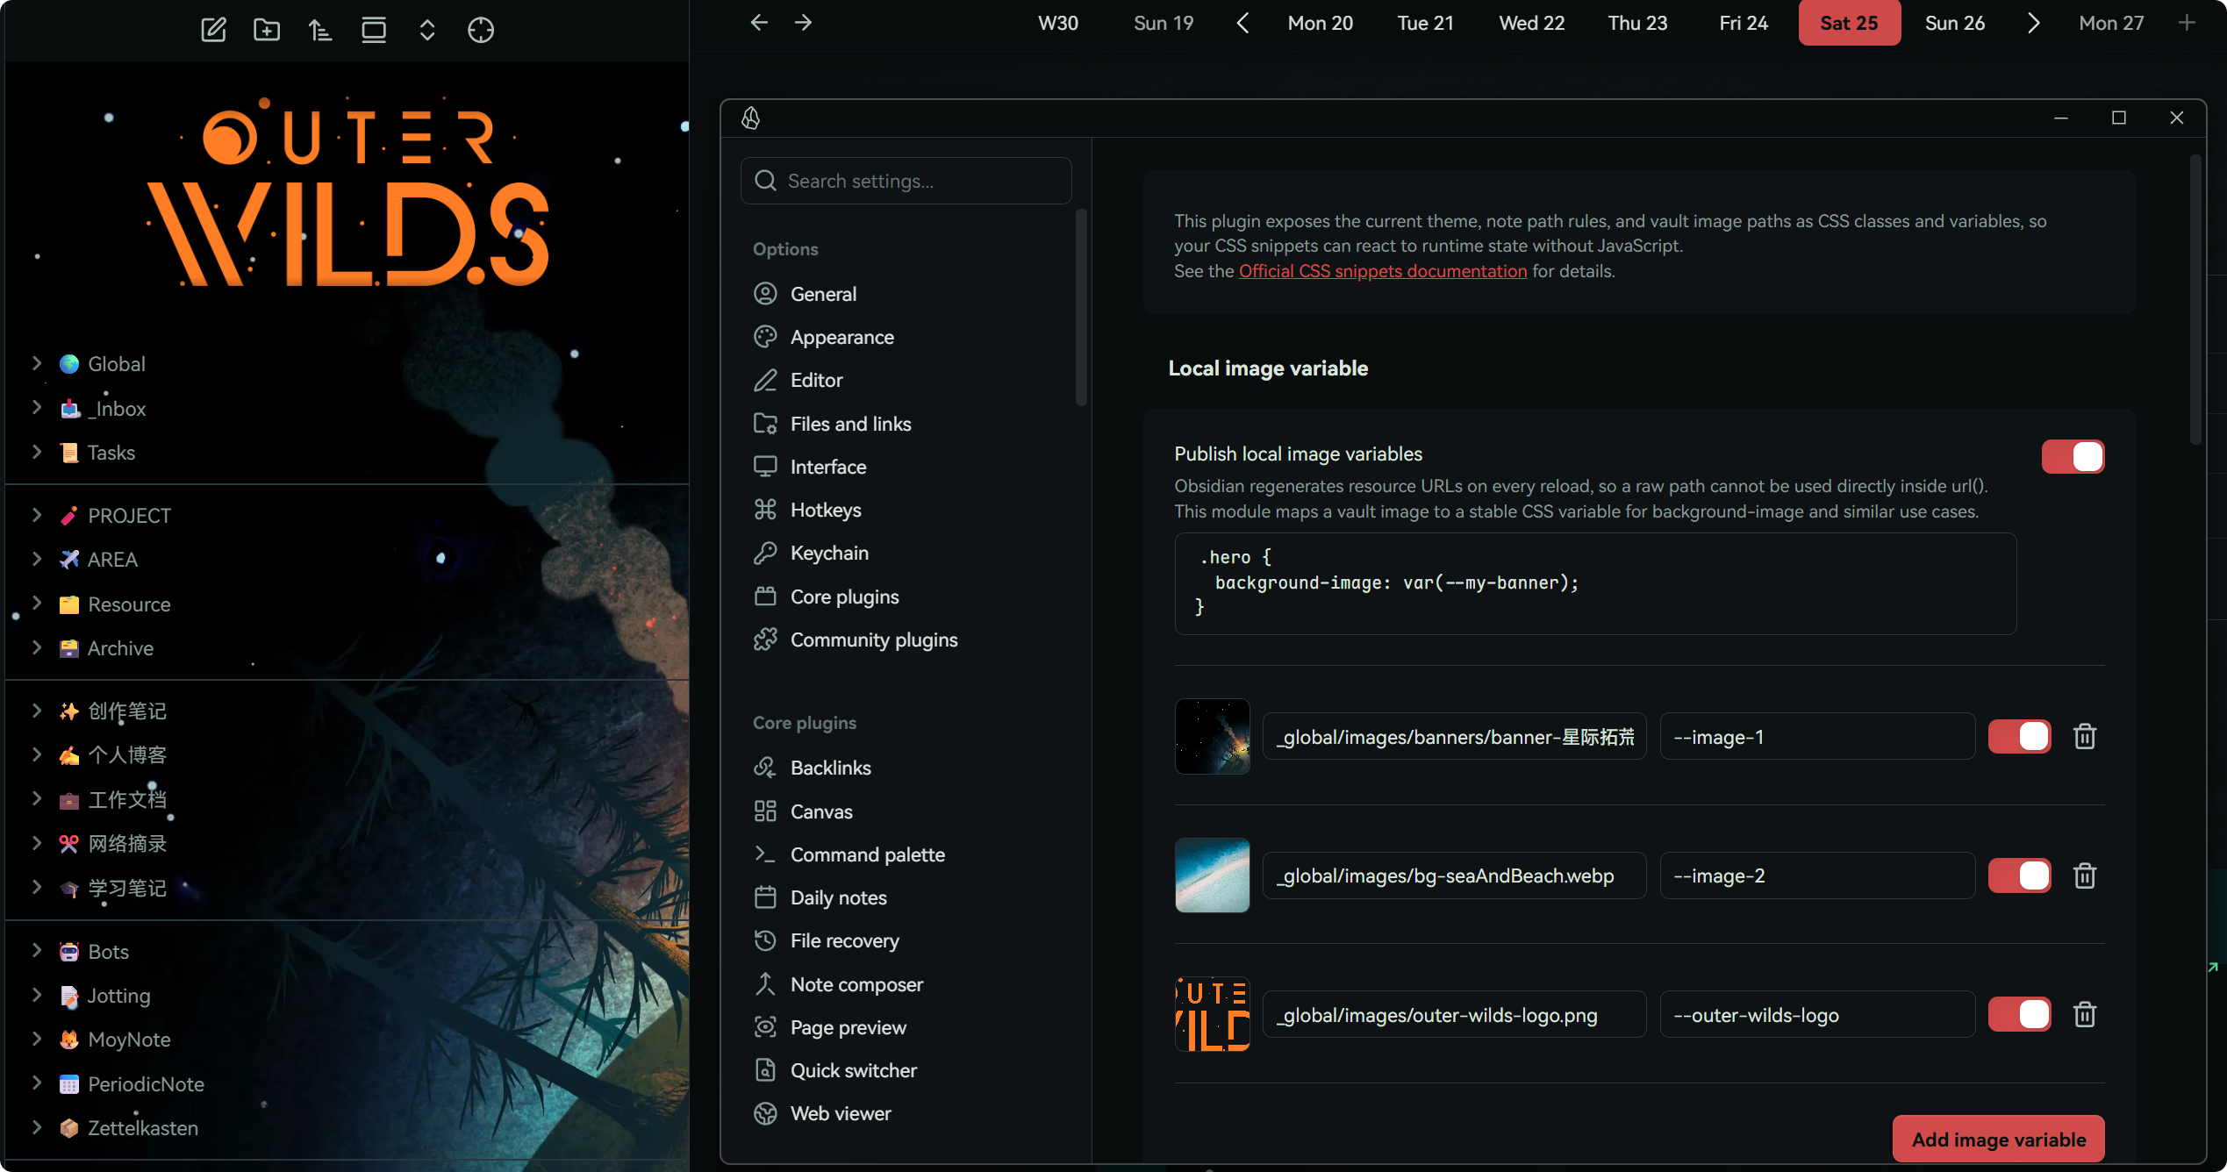Navigate forward with right arrow

tap(803, 22)
